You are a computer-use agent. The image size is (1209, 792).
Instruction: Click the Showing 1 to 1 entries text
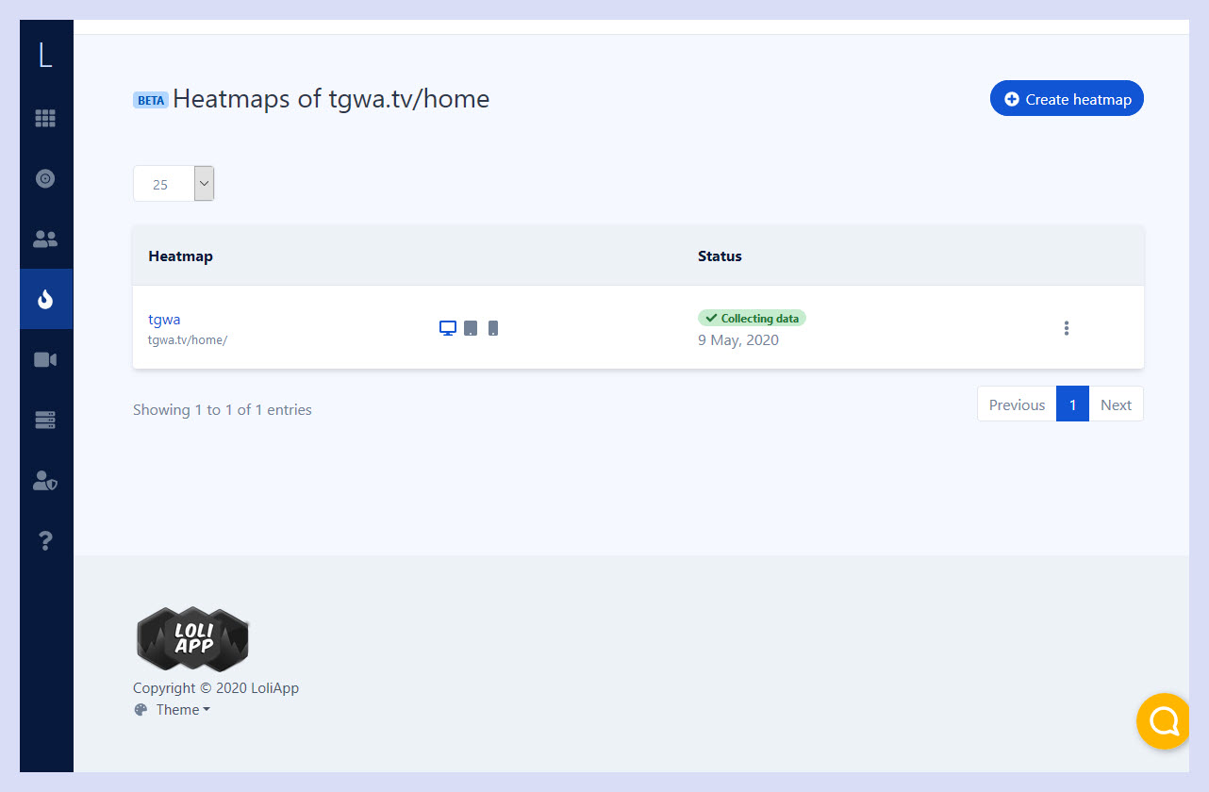[223, 410]
